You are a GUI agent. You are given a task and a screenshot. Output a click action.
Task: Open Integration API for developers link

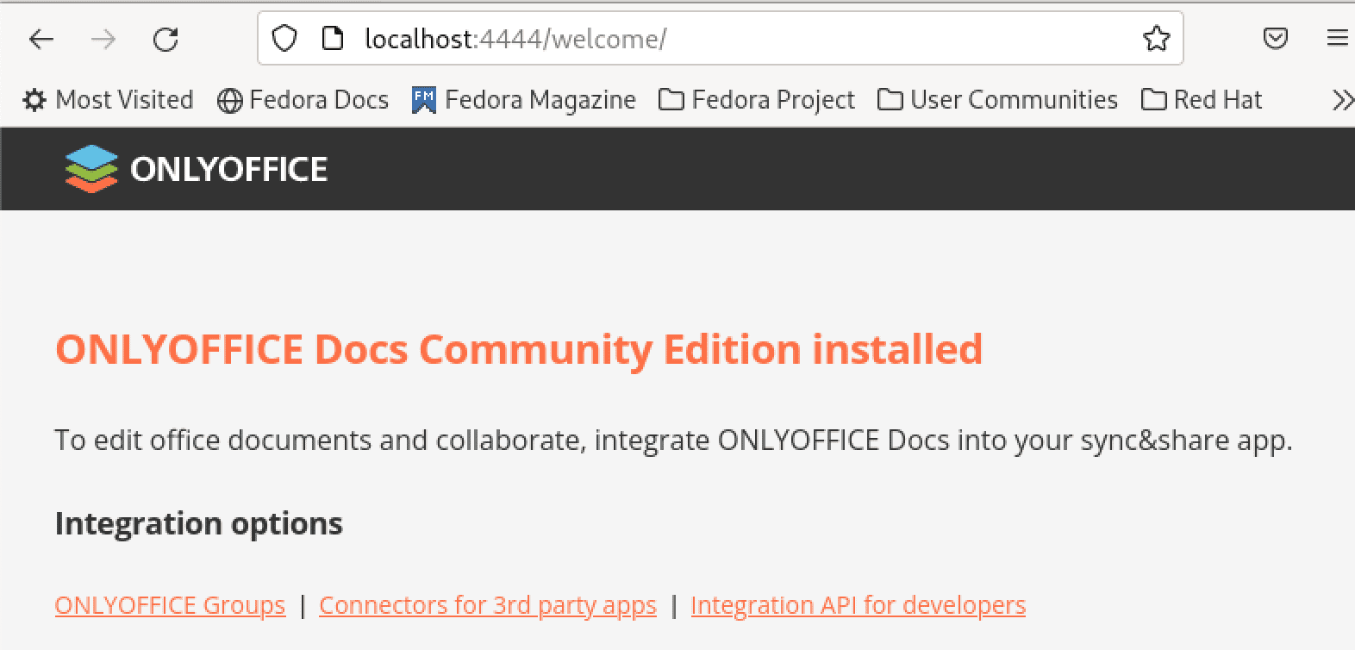(x=859, y=605)
